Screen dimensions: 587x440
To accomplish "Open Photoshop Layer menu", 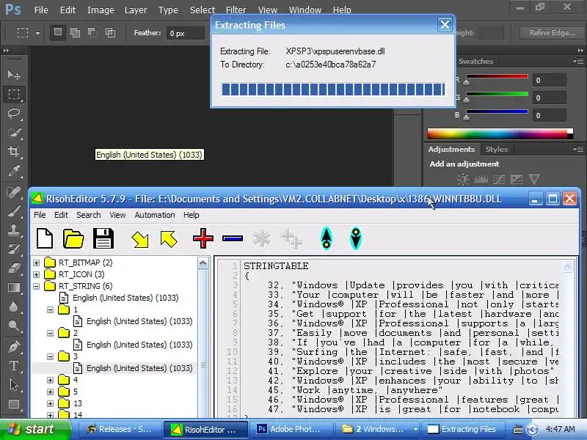I will point(136,10).
